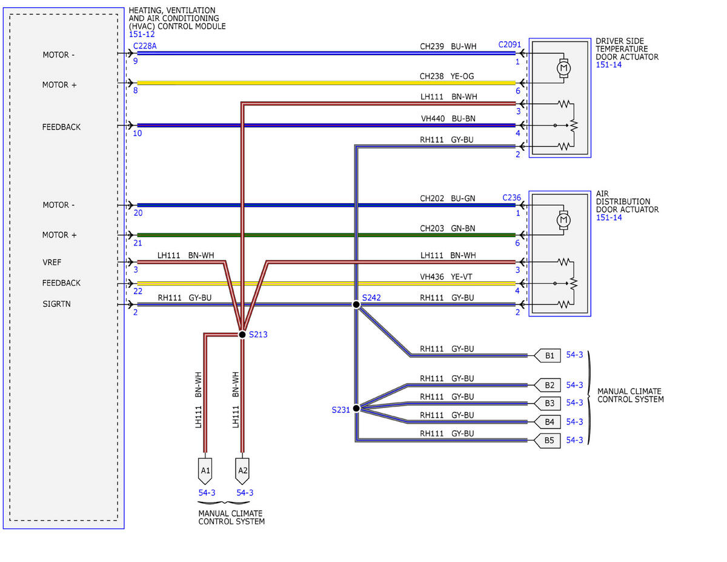Select the VH436 YE-VT wire label

tap(447, 276)
